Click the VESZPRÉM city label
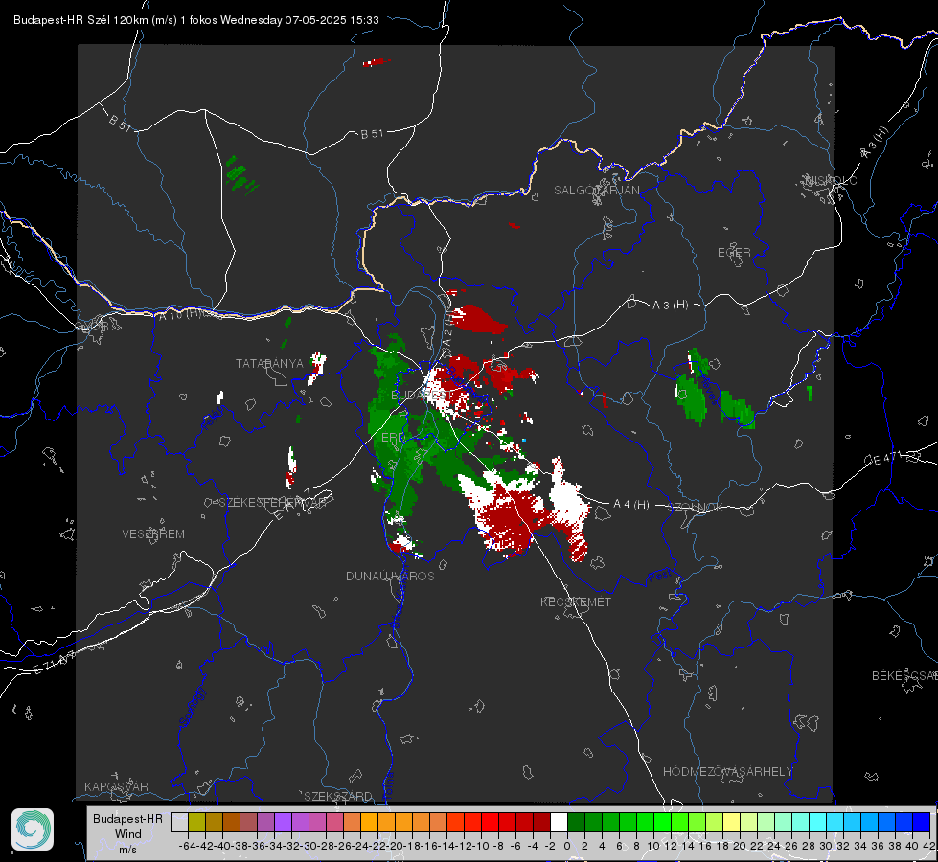 tap(153, 534)
